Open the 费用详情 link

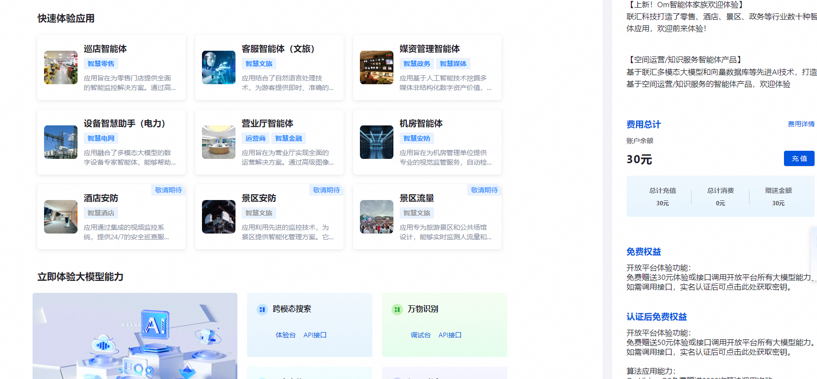point(801,124)
